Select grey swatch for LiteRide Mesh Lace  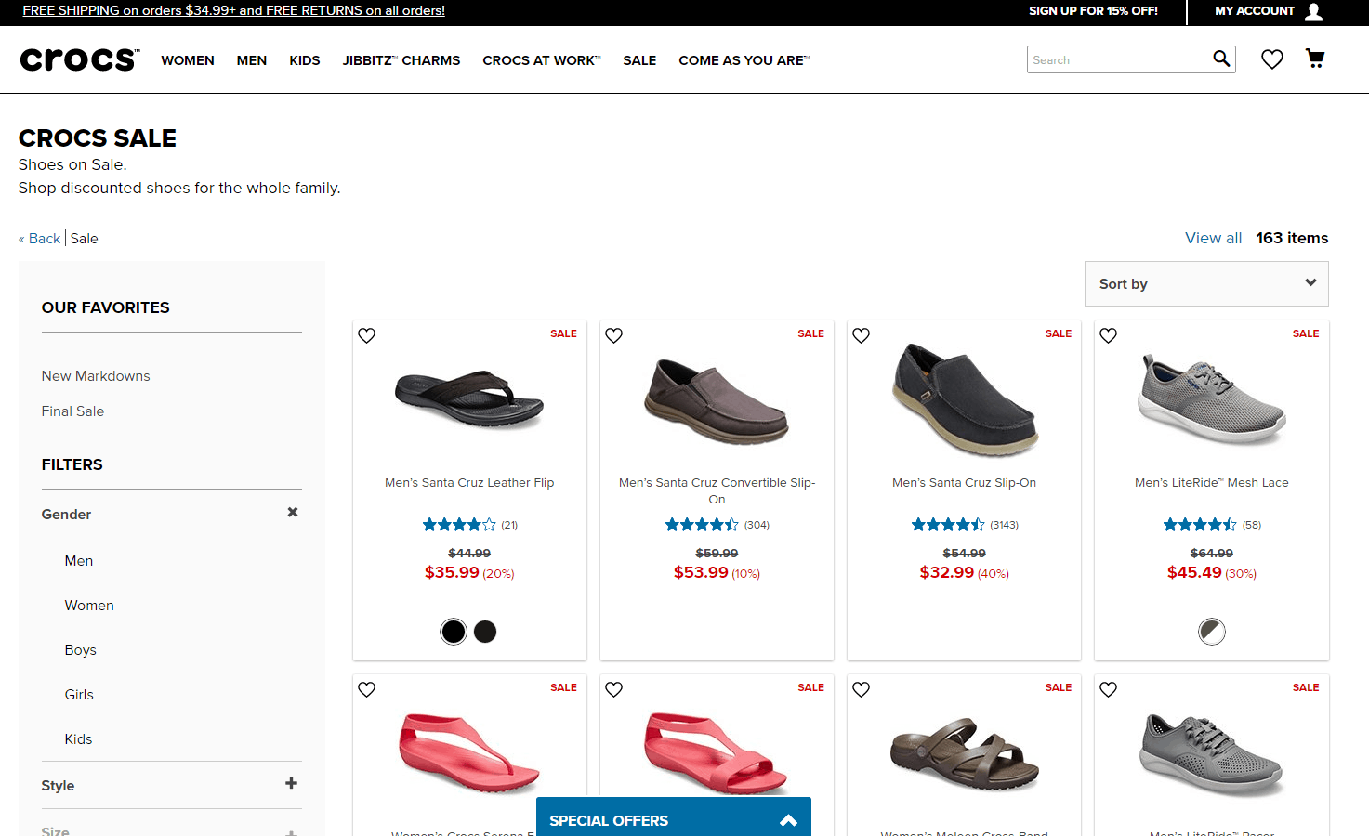pos(1212,632)
